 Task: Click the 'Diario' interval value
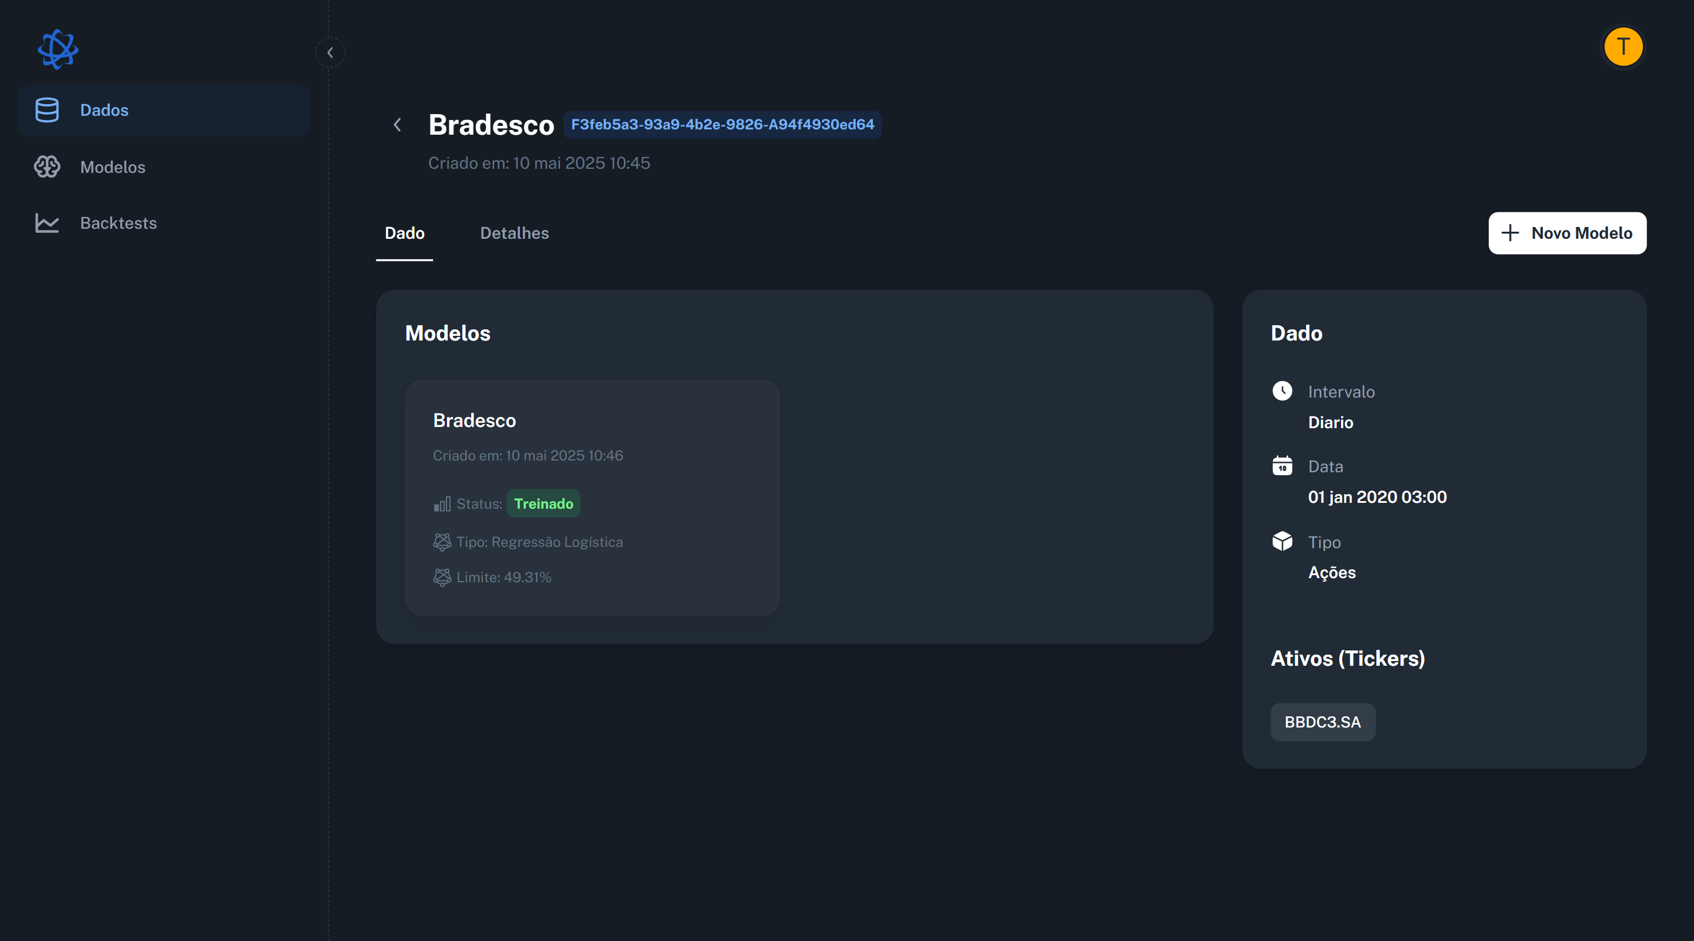tap(1330, 422)
